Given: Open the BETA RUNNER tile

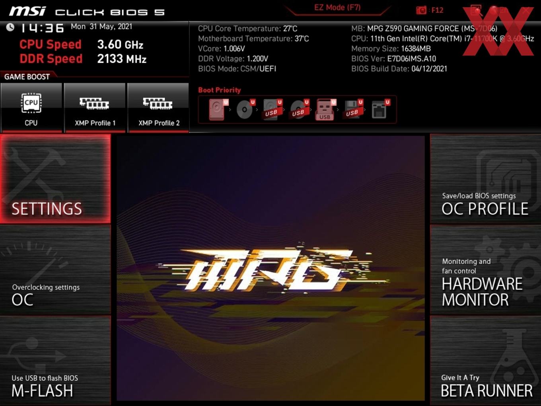Looking at the screenshot, I should [x=485, y=361].
